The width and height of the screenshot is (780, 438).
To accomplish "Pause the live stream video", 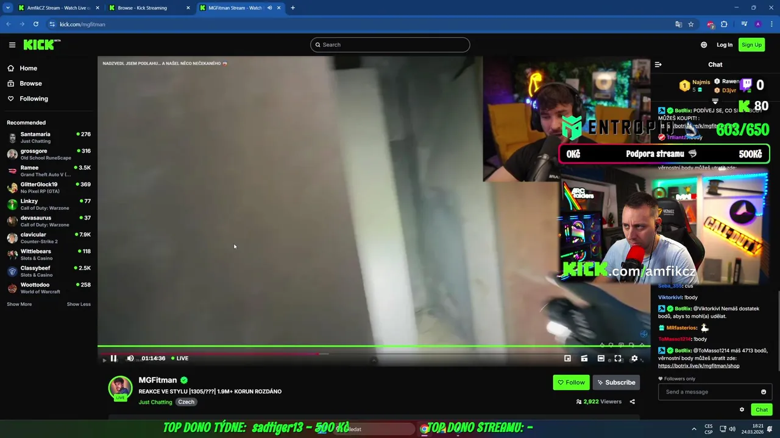I will [113, 358].
